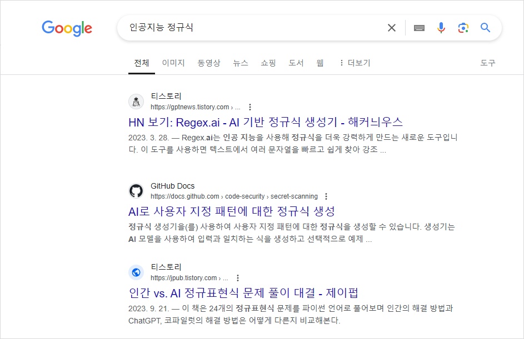The width and height of the screenshot is (524, 339).
Task: Open the on-screen keyboard input tool
Action: [x=419, y=28]
